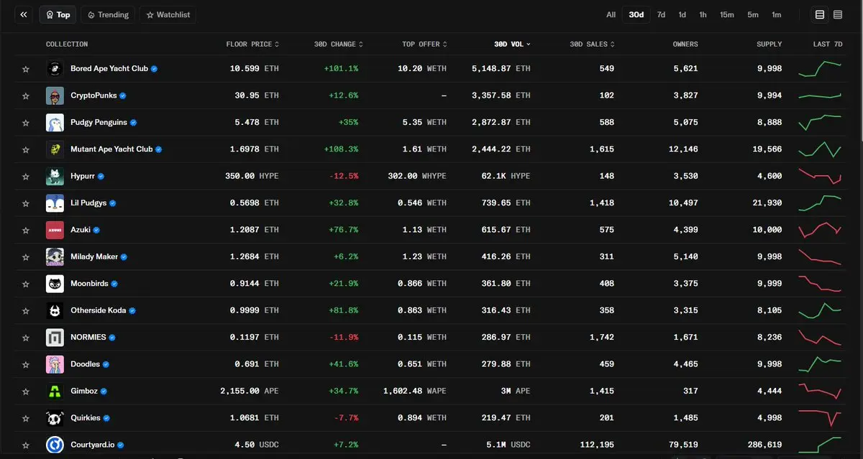Open the Courtyard.io avatar icon
The height and width of the screenshot is (459, 863).
click(55, 445)
